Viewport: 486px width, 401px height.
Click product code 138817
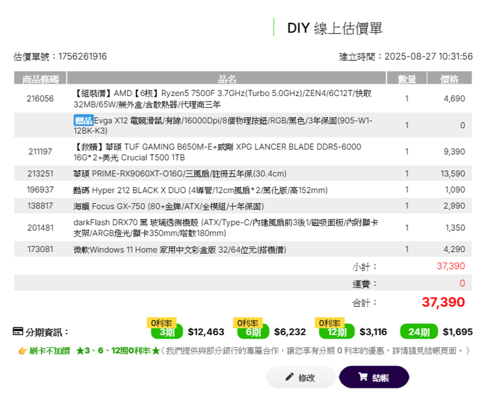tap(40, 206)
